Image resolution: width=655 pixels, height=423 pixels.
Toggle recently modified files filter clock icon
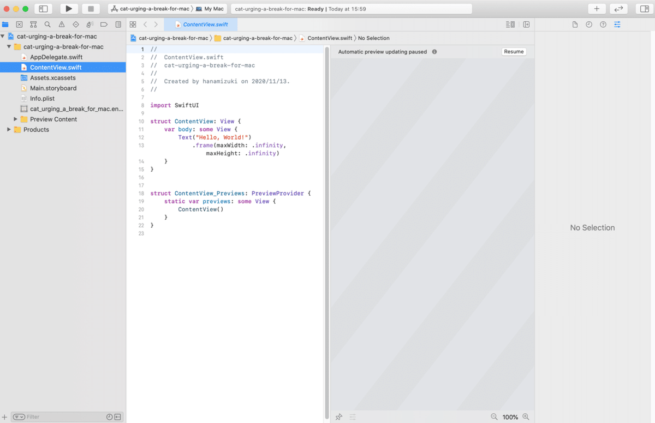(x=109, y=417)
